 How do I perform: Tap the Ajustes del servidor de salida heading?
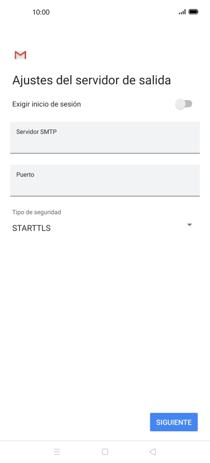click(92, 80)
